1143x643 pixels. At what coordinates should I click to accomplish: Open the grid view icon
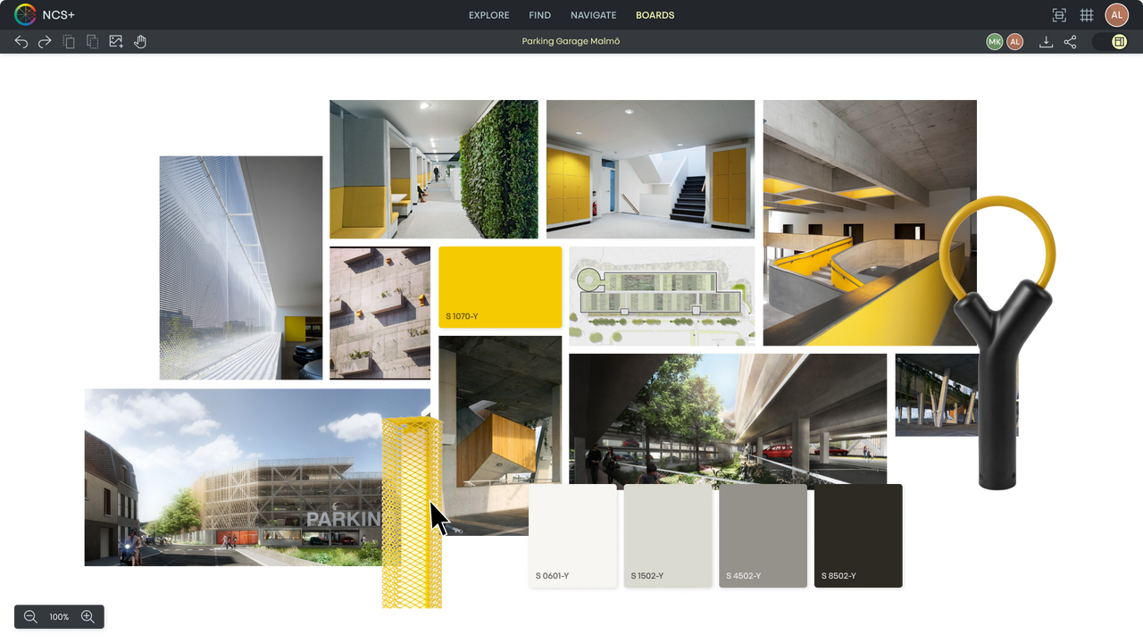(1087, 14)
